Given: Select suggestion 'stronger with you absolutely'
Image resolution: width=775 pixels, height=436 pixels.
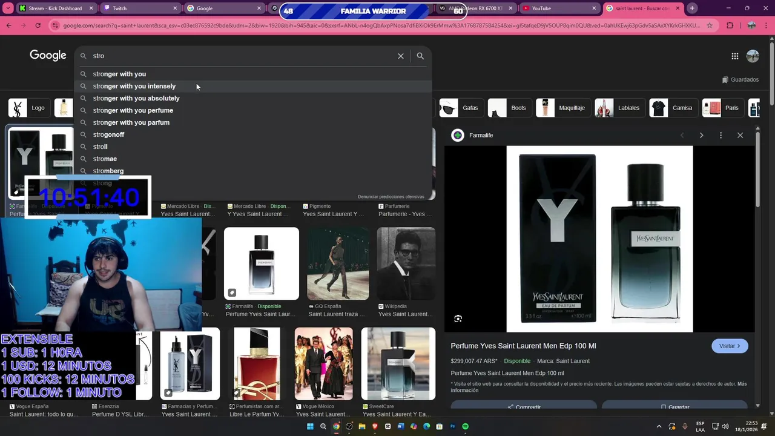Looking at the screenshot, I should 253,98.
